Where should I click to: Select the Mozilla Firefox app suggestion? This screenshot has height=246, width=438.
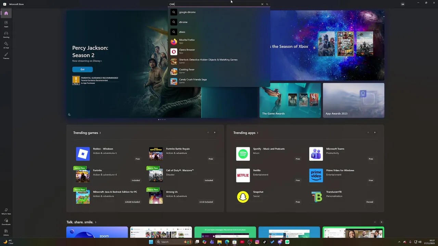pyautogui.click(x=219, y=41)
